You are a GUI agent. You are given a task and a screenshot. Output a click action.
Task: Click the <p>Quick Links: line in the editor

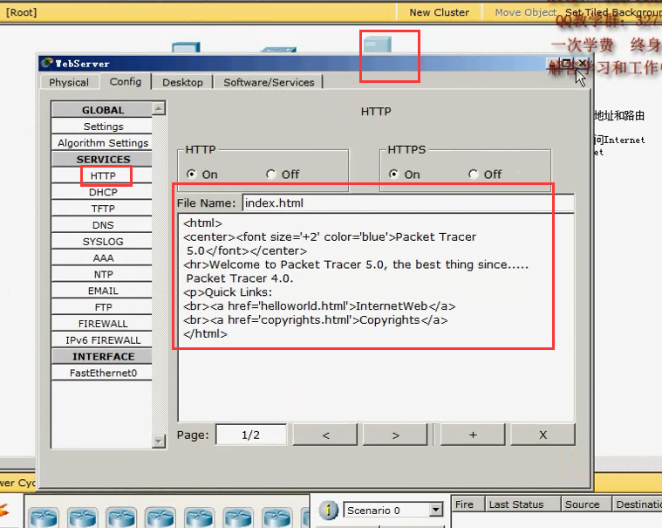(x=228, y=292)
